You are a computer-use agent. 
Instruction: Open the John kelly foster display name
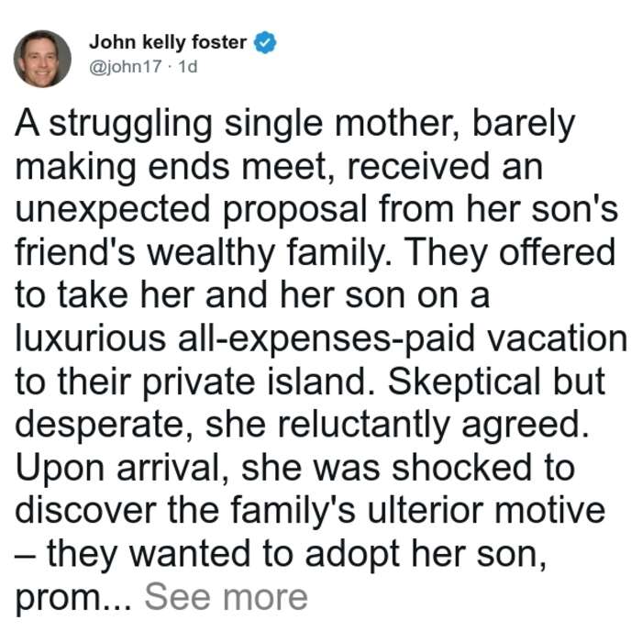tap(168, 42)
